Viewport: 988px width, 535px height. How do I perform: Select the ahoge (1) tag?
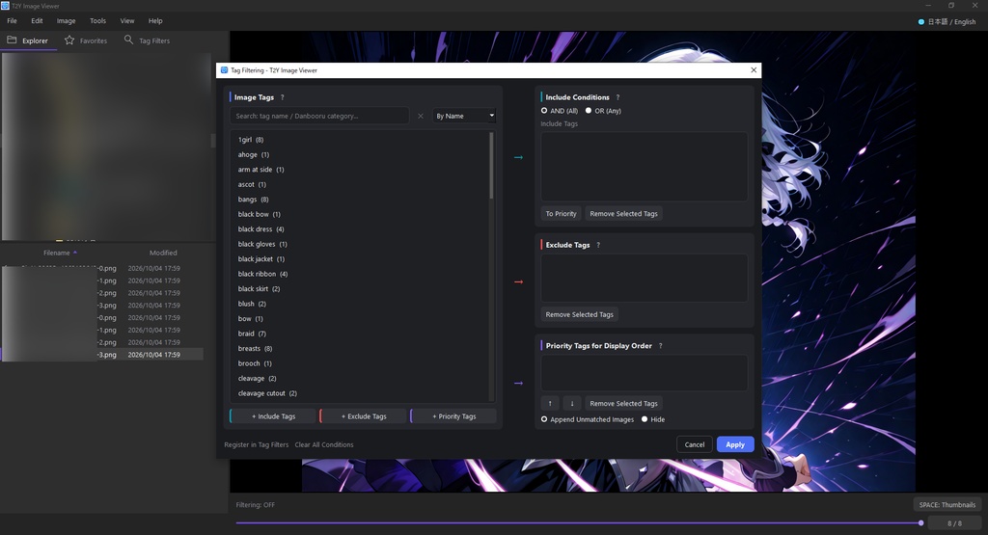pos(254,155)
